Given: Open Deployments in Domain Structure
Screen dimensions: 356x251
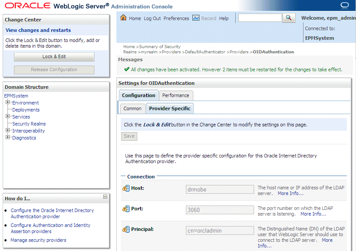Looking at the screenshot, I should [x=26, y=110].
